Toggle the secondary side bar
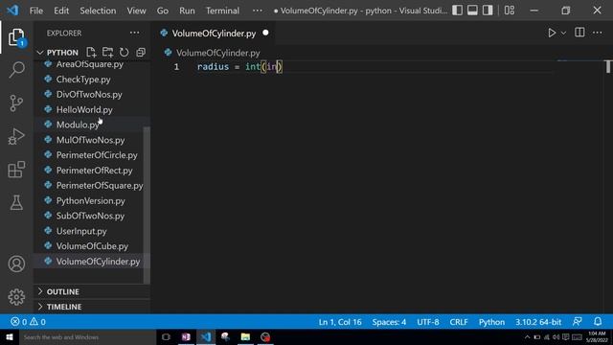613x345 pixels. tap(488, 11)
